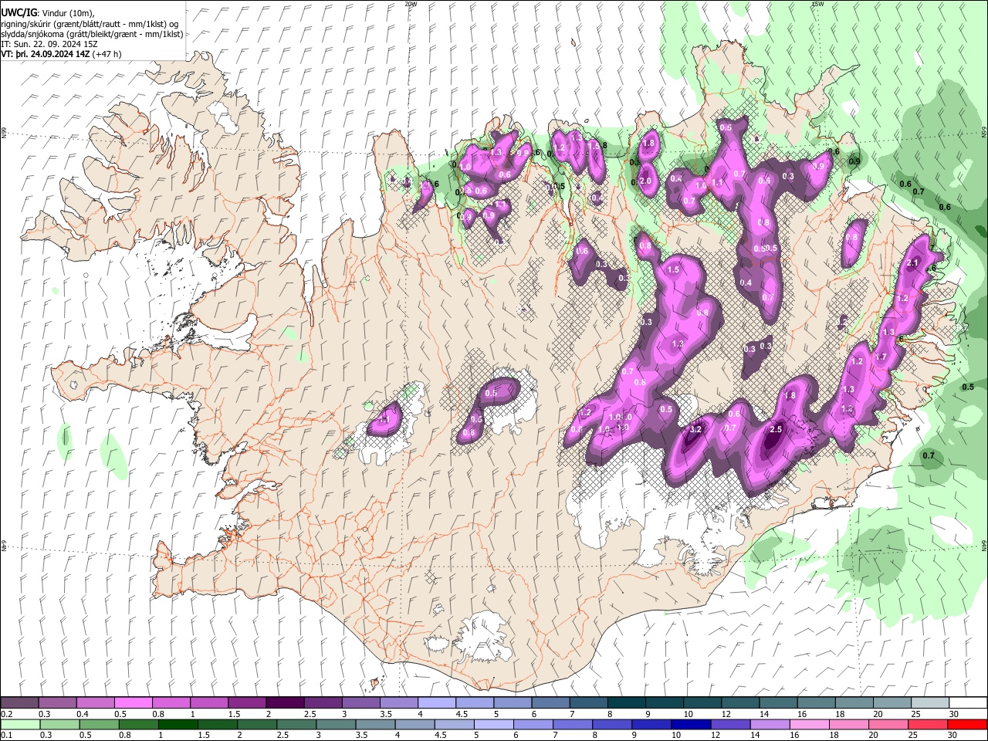Image resolution: width=988 pixels, height=741 pixels.
Task: Select the bright pink swatch between 0.5 and 0.8
Action: [133, 702]
